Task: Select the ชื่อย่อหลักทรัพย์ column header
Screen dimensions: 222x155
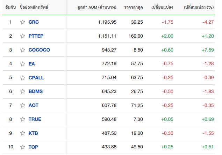Action: (34, 7)
